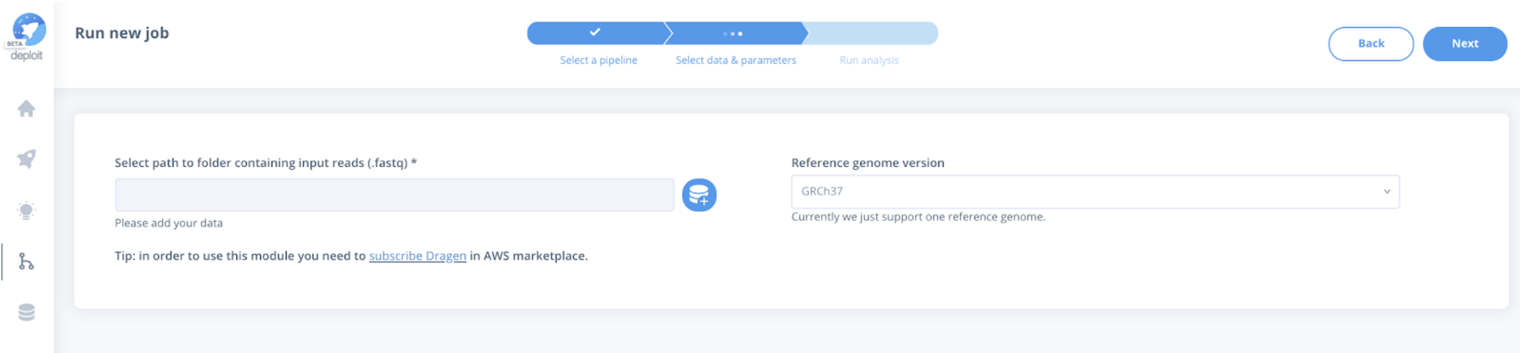Open the Data database icon in sidebar
The height and width of the screenshot is (353, 1520).
coord(26,312)
